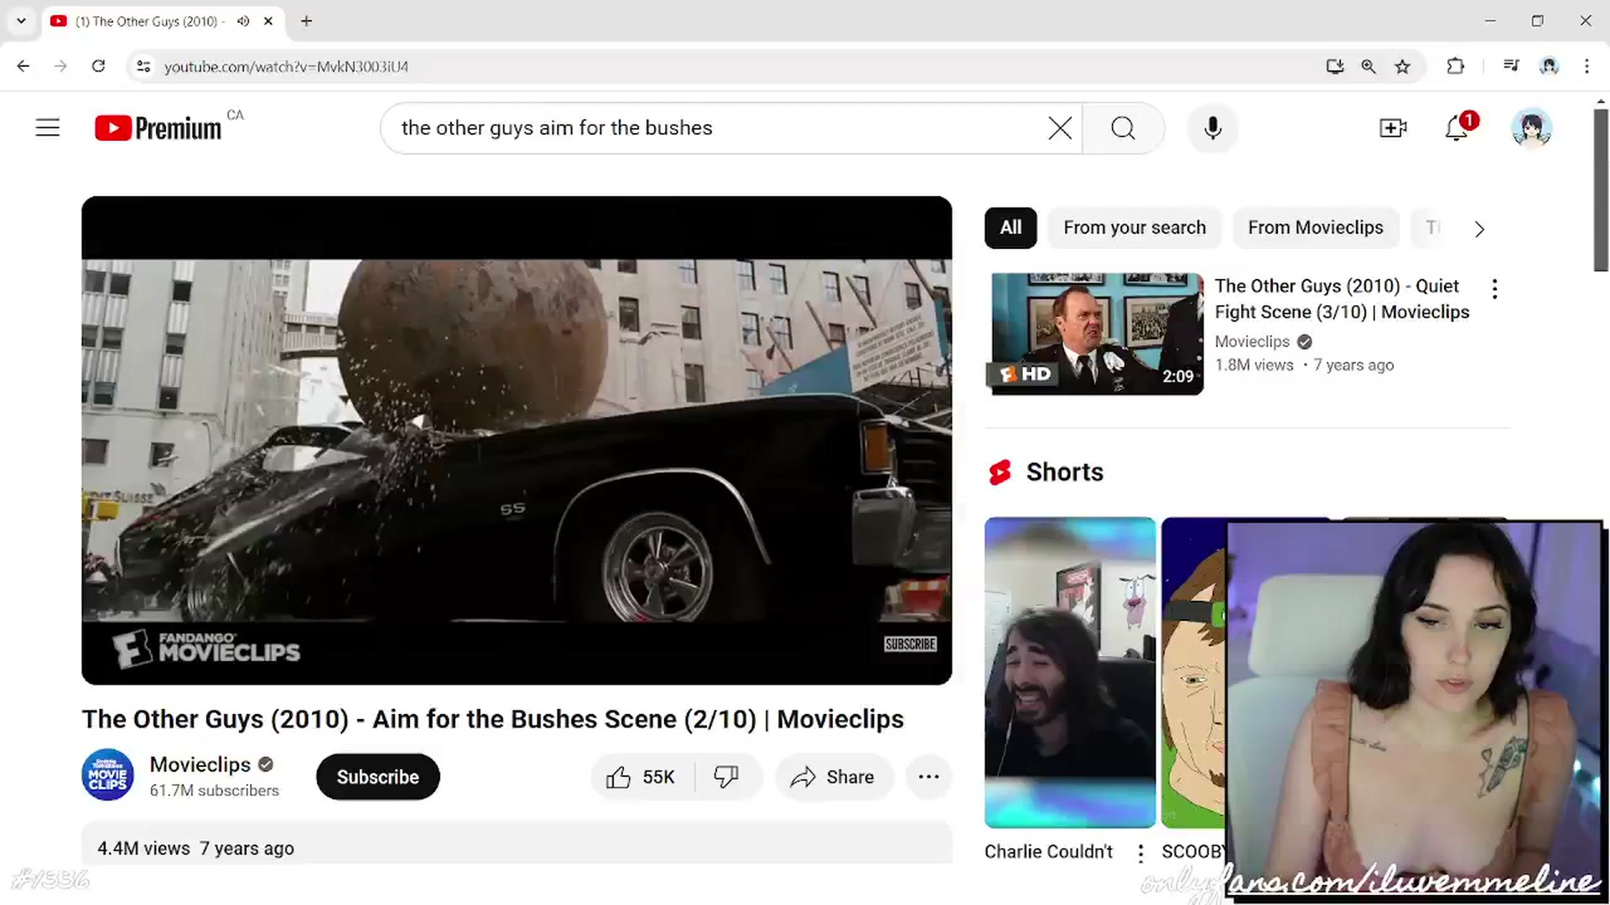Start voice search with the microphone

pyautogui.click(x=1213, y=128)
